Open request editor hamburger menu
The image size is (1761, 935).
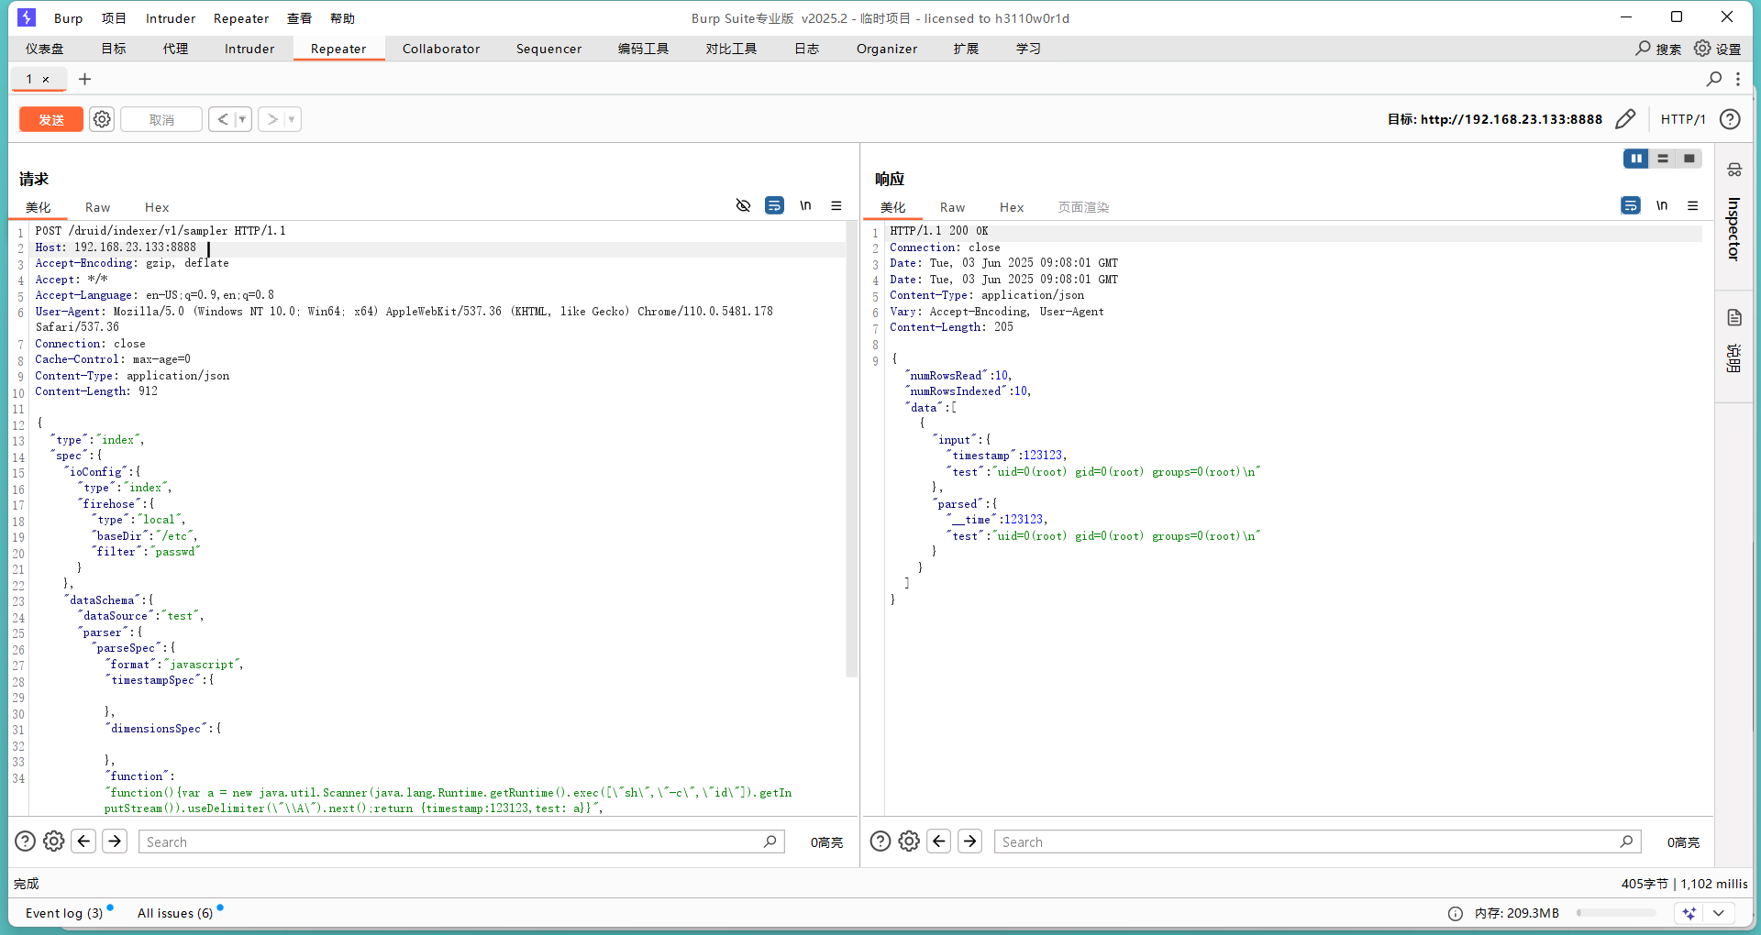(836, 205)
